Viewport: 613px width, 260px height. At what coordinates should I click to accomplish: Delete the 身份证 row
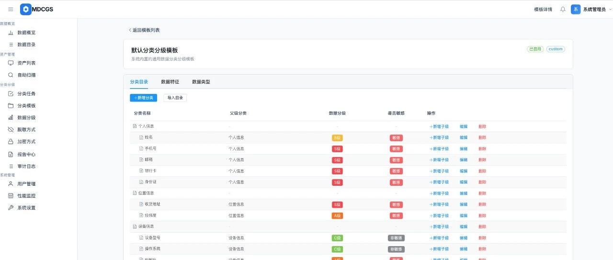tap(482, 182)
